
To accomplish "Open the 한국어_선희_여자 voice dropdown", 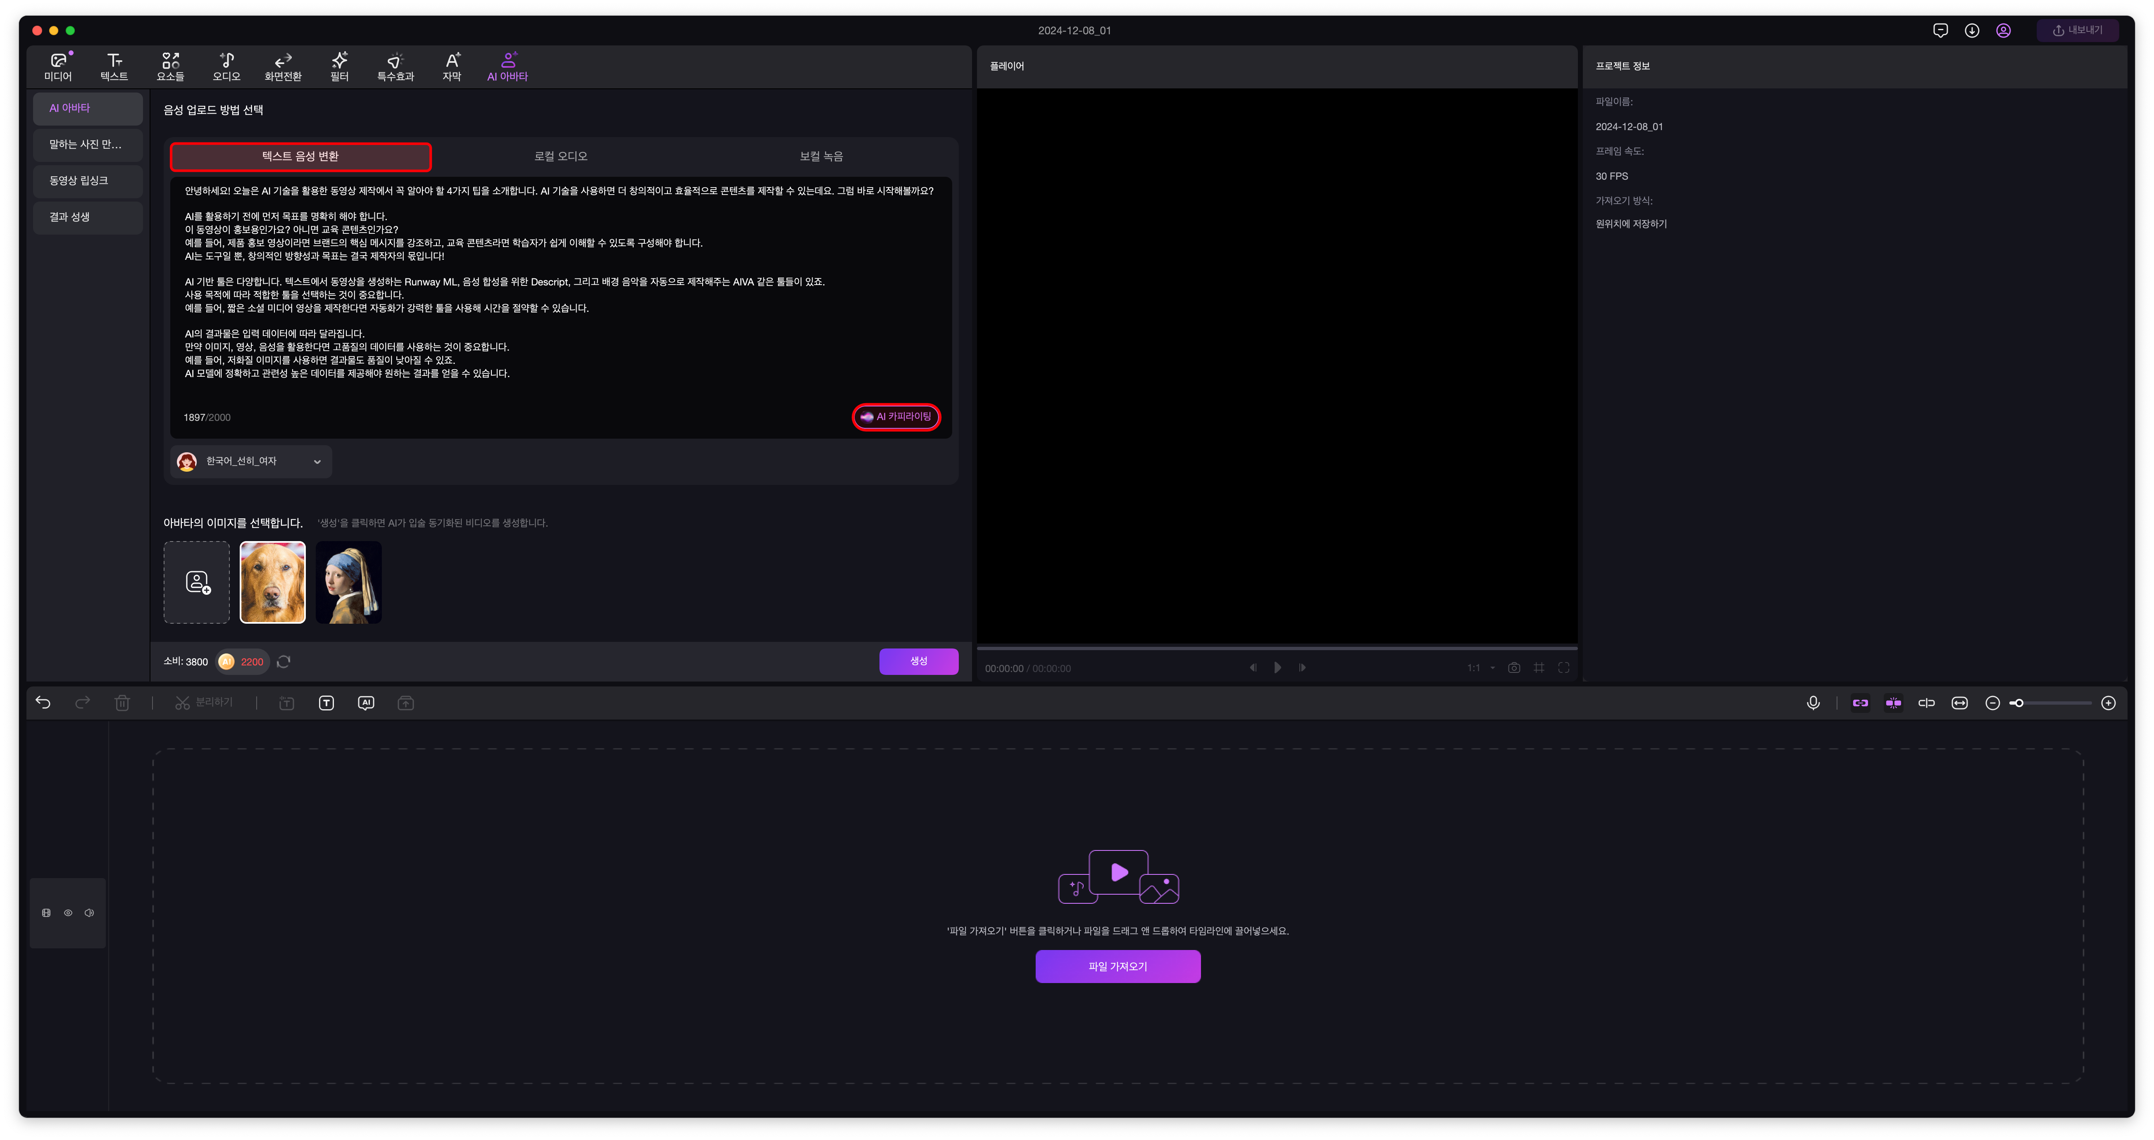I will click(251, 461).
